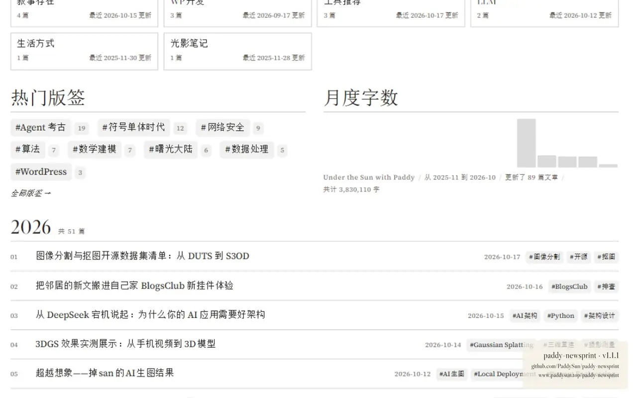Open the 光影笔记 category card
Image resolution: width=637 pixels, height=398 pixels.
(x=238, y=51)
